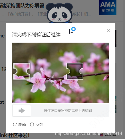Click the slider track hint text
Screen dimensions: 125x139
click(68, 111)
